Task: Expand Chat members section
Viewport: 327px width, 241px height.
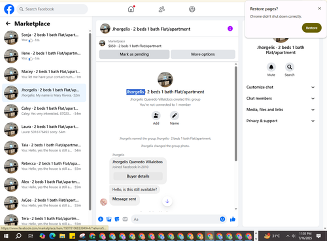Action: (281, 99)
